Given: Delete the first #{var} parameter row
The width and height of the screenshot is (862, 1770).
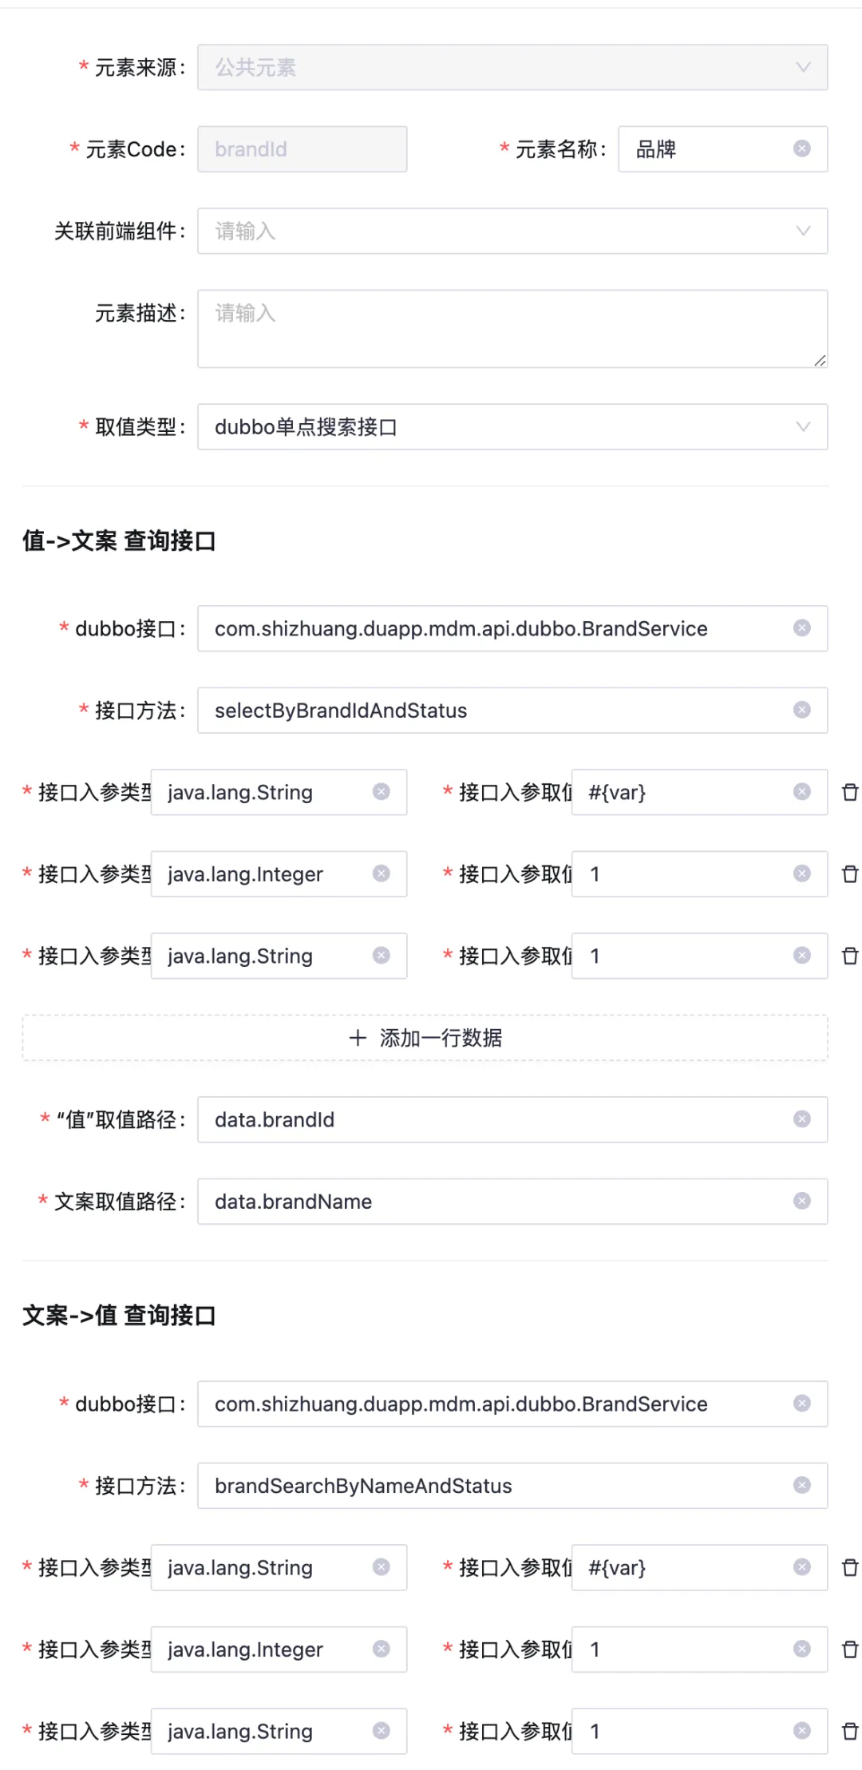Looking at the screenshot, I should (850, 792).
